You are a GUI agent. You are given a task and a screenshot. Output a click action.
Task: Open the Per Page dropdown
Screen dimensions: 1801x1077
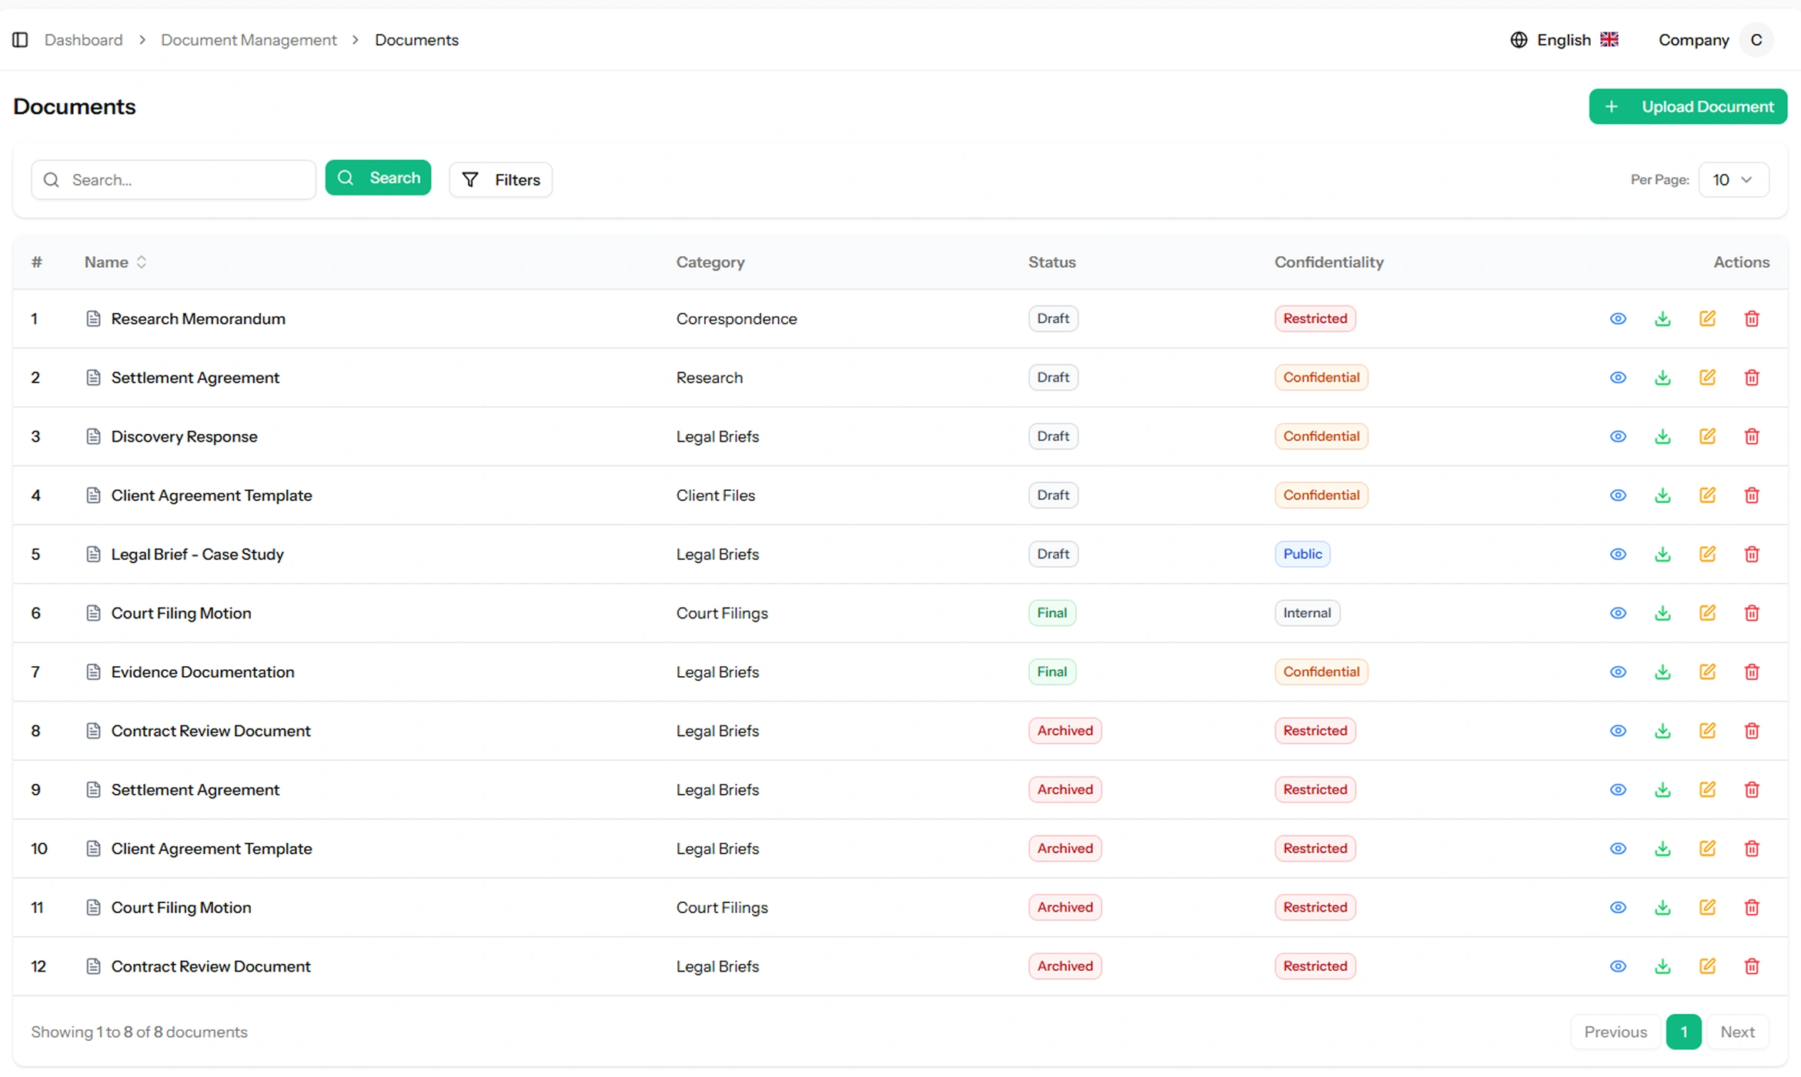click(1733, 180)
